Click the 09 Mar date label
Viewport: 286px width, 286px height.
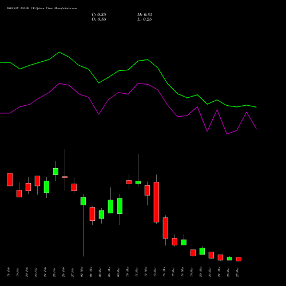tap(118, 272)
